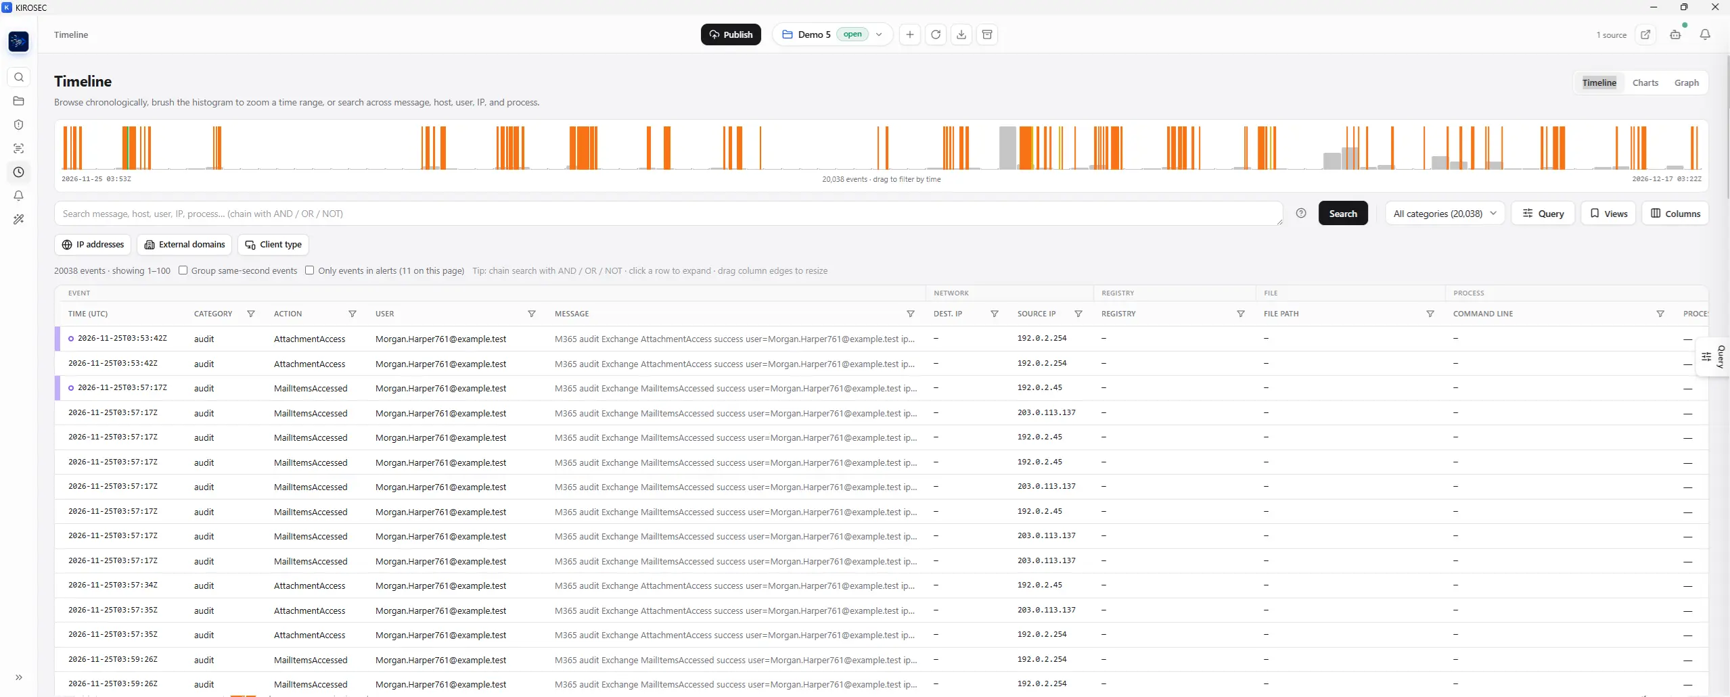Filter the USER column
This screenshot has height=697, width=1730.
coord(532,314)
